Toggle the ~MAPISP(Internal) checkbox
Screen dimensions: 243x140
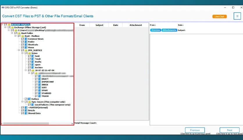23,108
